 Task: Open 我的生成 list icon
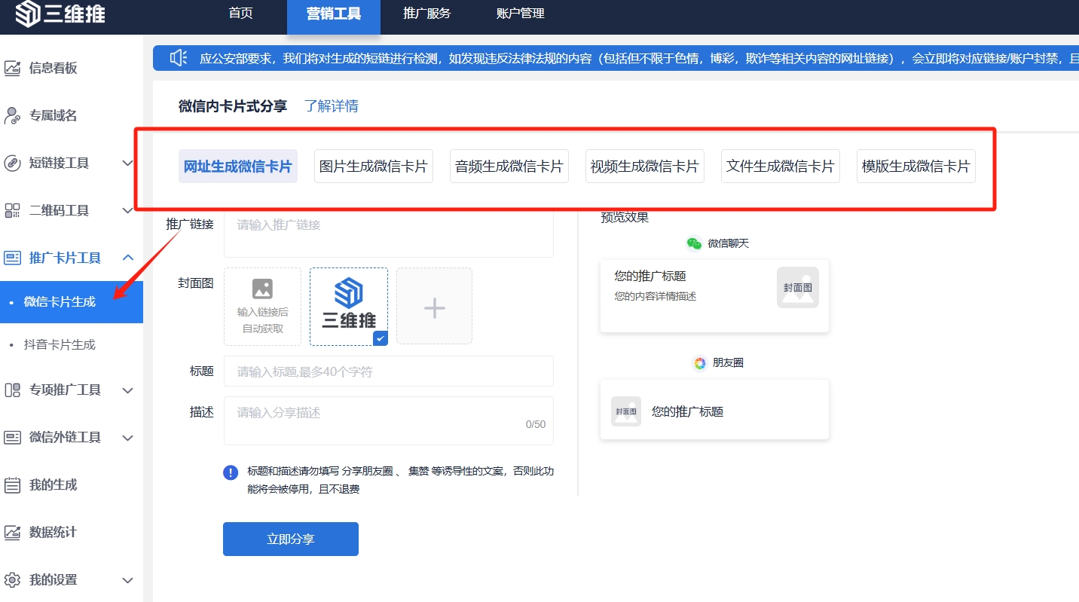point(12,484)
